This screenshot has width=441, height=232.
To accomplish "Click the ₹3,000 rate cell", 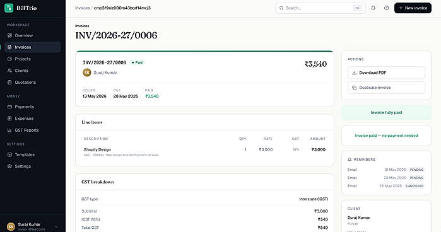I will pos(266,149).
